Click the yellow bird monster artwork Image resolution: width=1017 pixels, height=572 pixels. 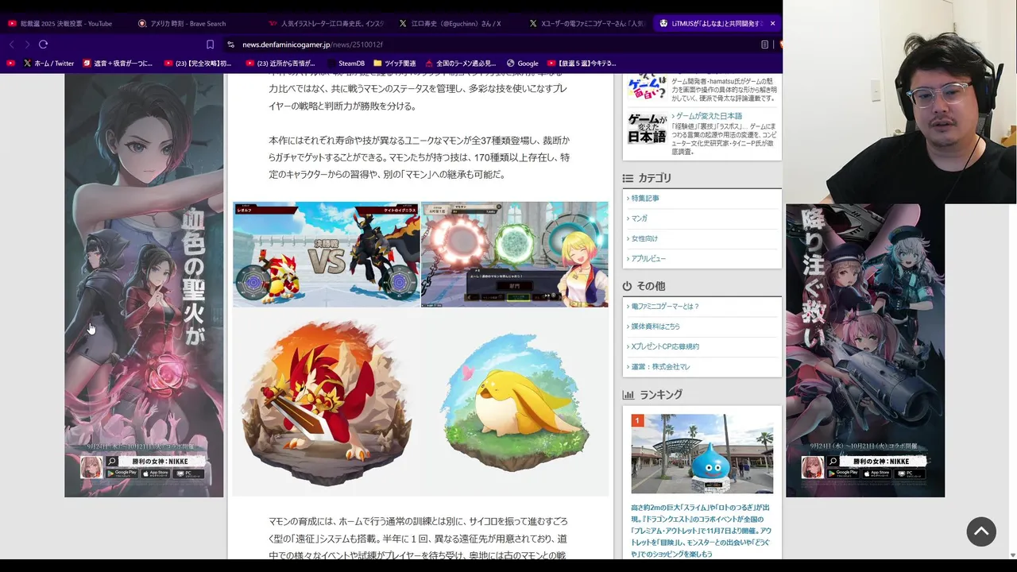click(515, 403)
